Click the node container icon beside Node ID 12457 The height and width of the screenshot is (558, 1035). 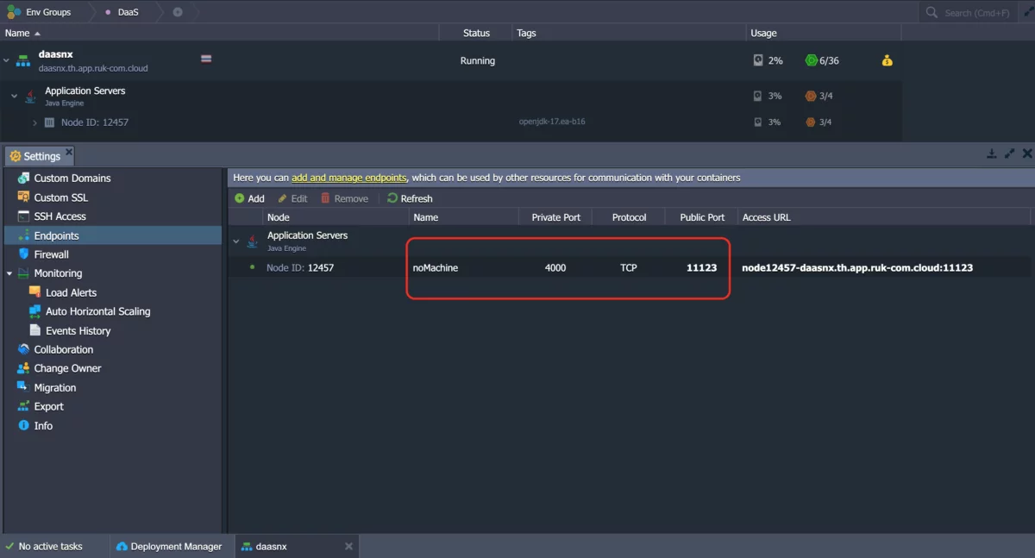pos(49,122)
